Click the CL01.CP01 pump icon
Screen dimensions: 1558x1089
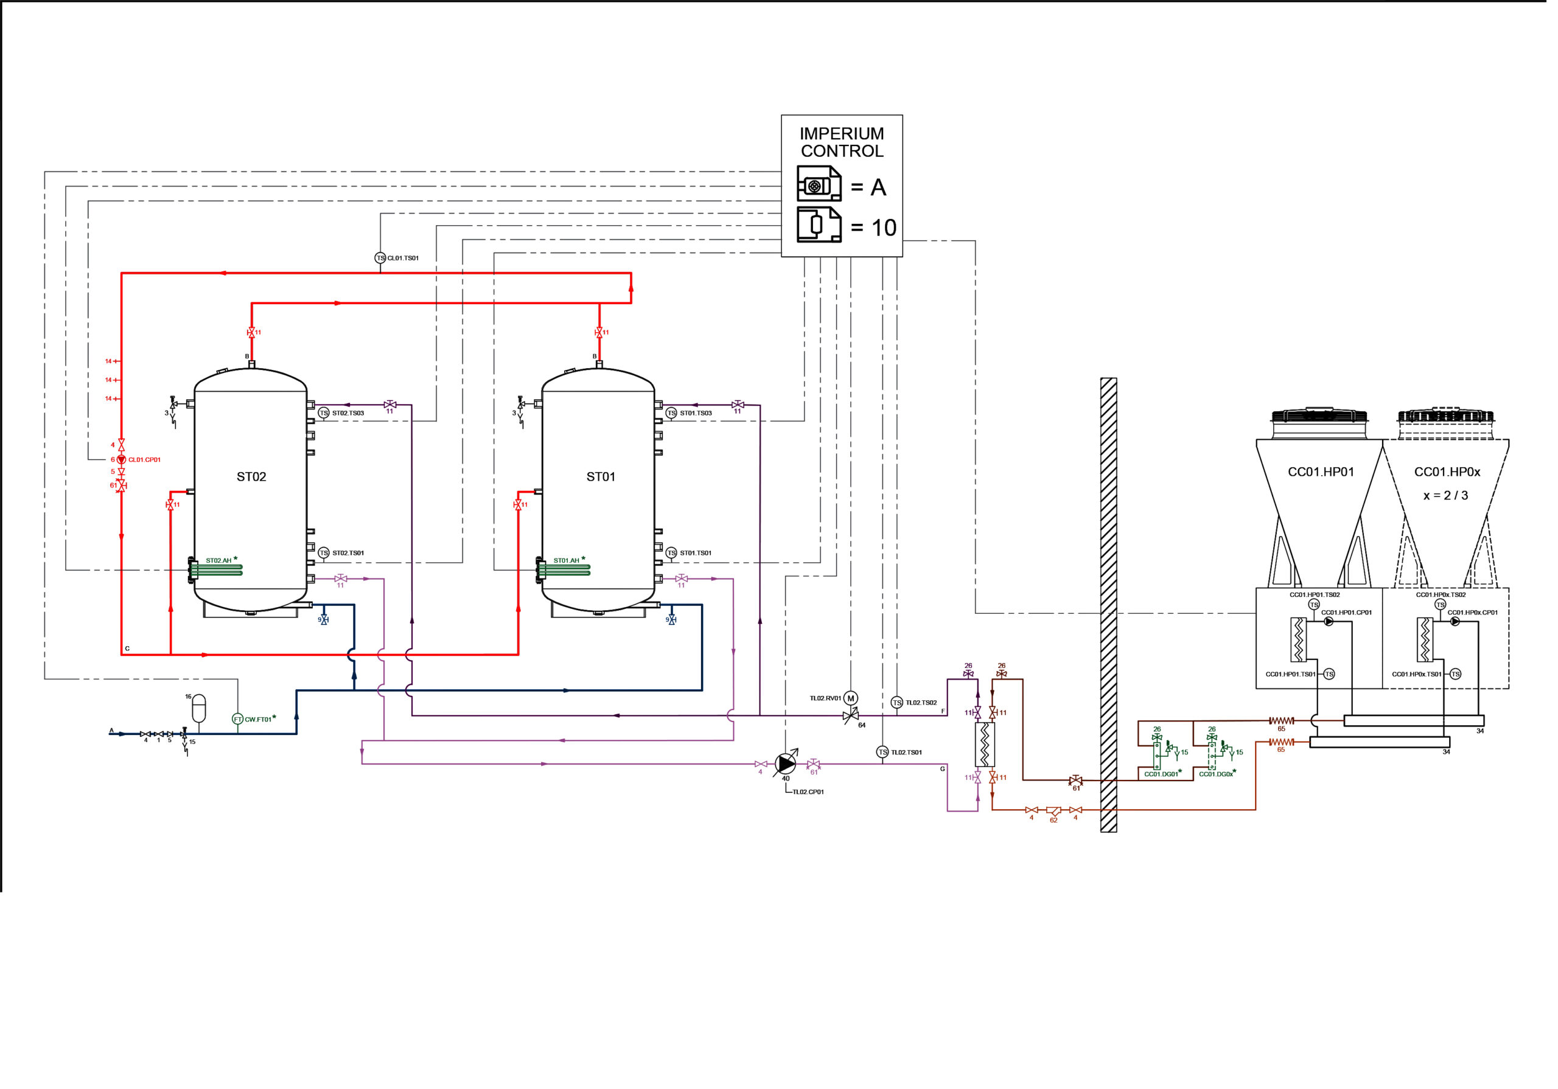point(122,460)
